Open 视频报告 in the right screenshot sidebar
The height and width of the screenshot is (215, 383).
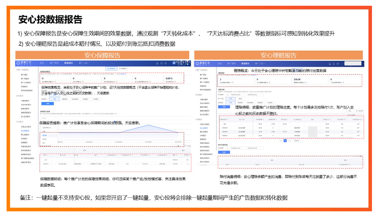pos(203,139)
